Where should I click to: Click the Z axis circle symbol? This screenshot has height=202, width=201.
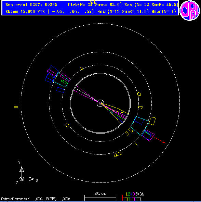pos(22,179)
